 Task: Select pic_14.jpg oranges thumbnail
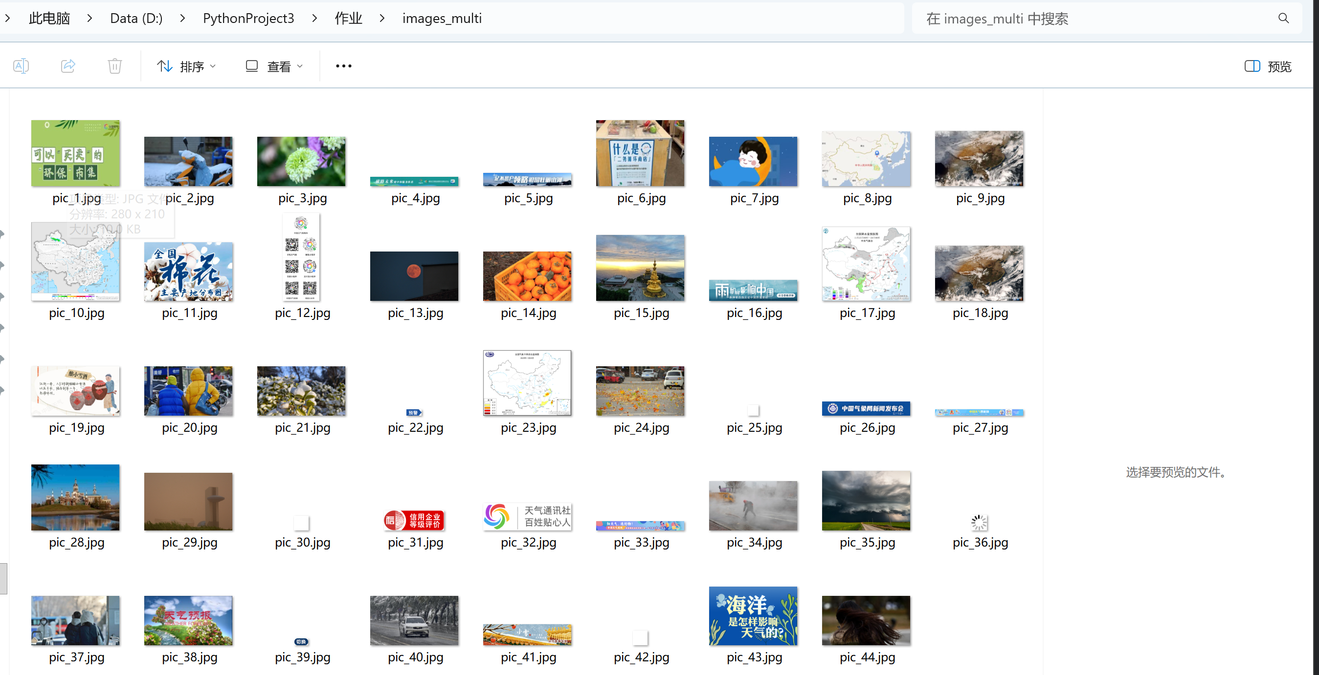coord(527,276)
